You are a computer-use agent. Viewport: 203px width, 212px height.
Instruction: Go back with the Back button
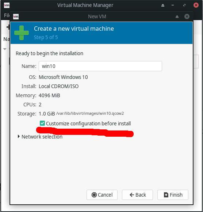(x=137, y=195)
